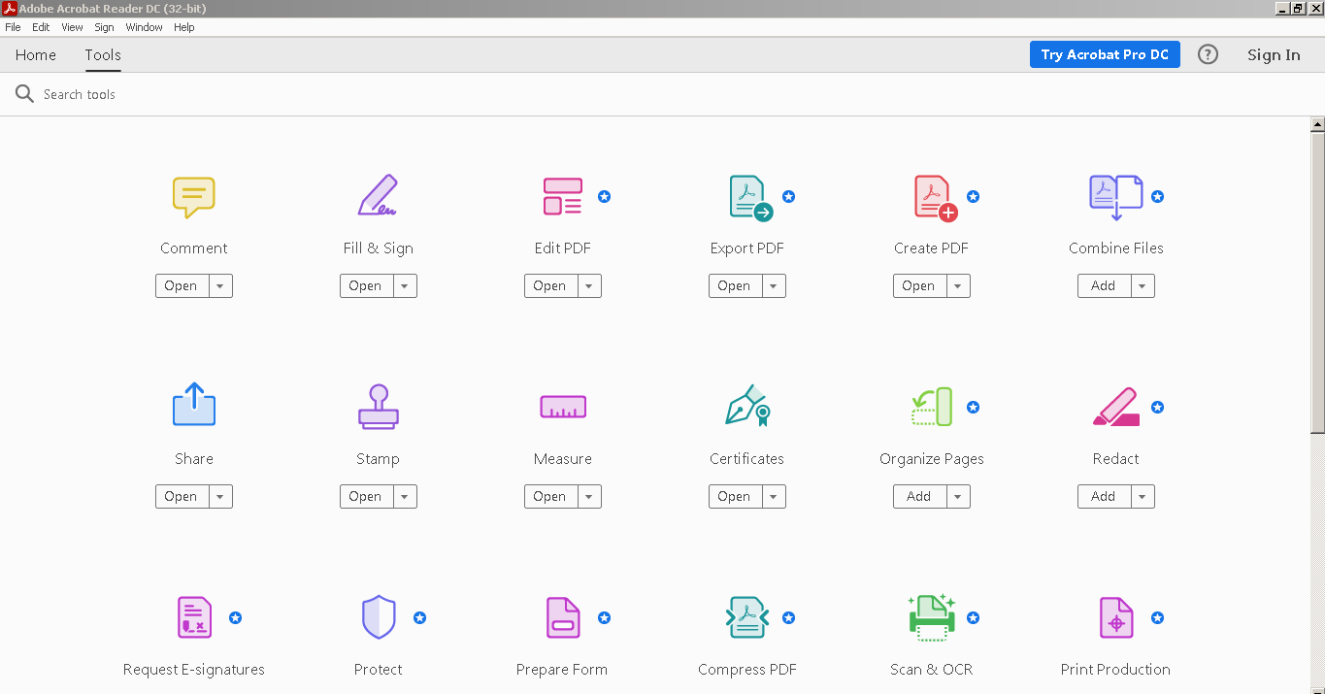Open the File menu
The height and width of the screenshot is (694, 1325).
click(13, 27)
